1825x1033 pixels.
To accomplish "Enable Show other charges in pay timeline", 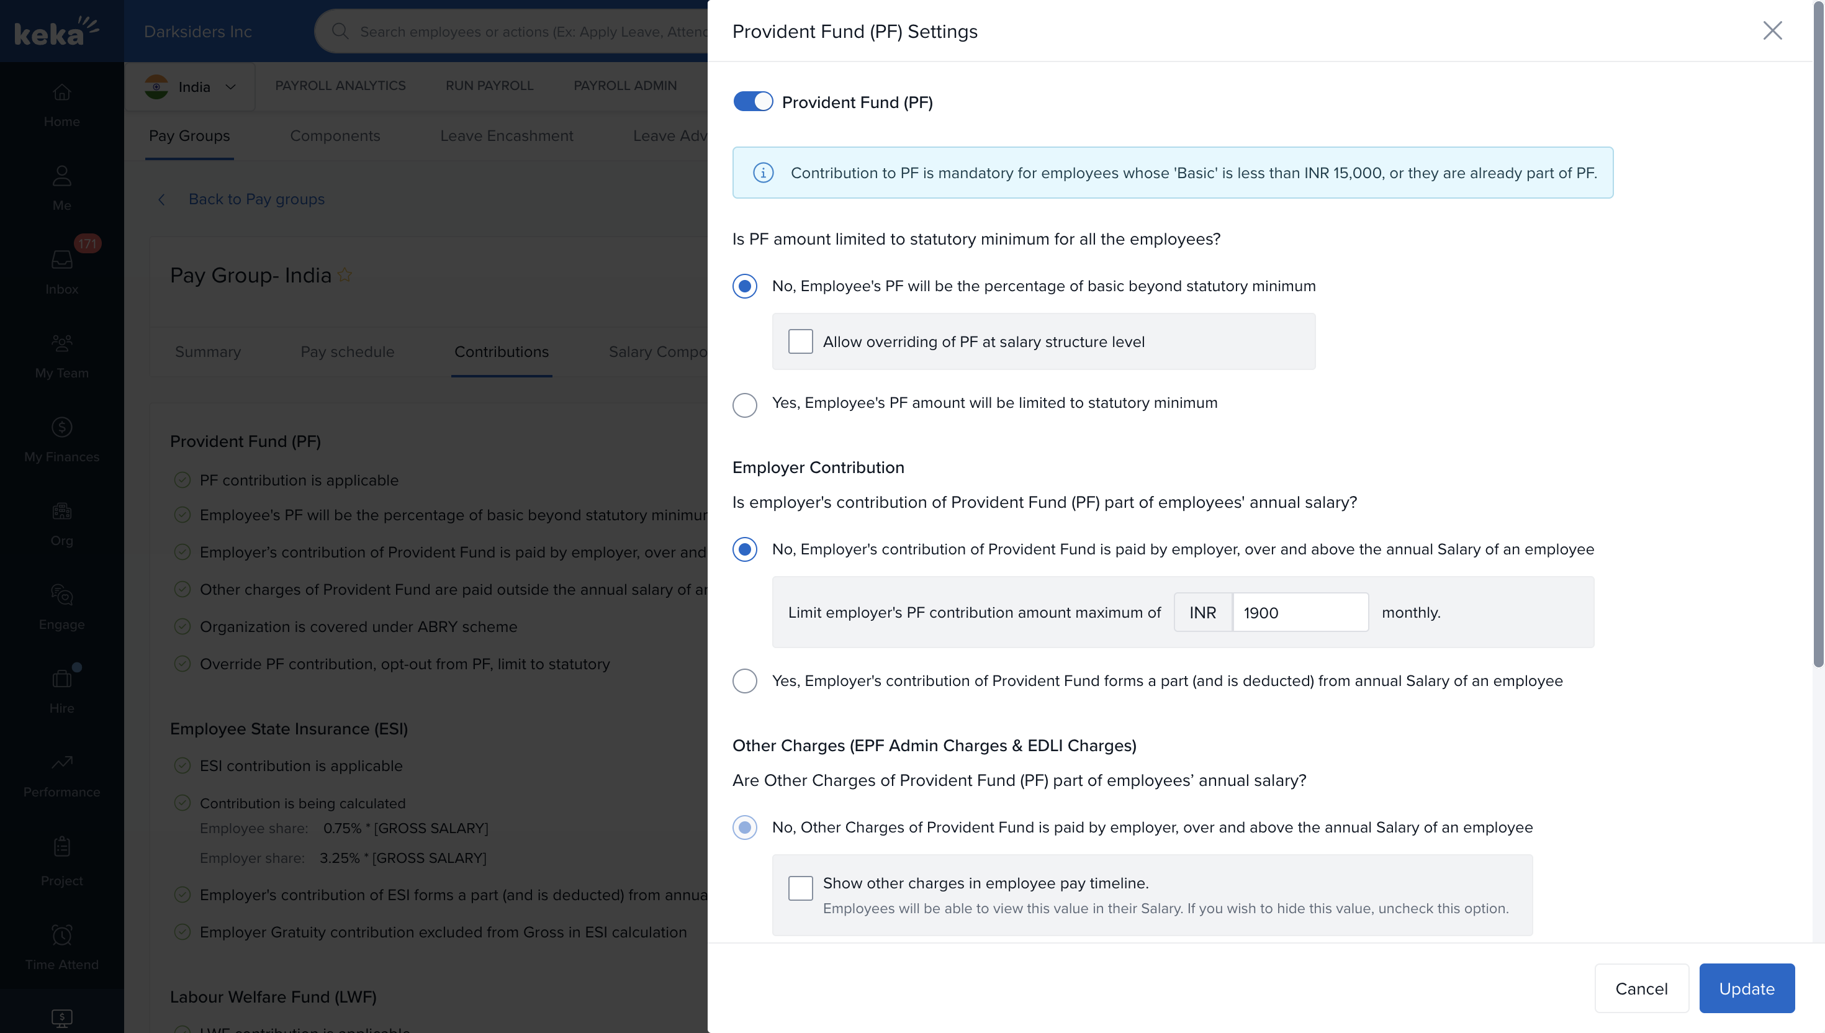I will (x=800, y=888).
